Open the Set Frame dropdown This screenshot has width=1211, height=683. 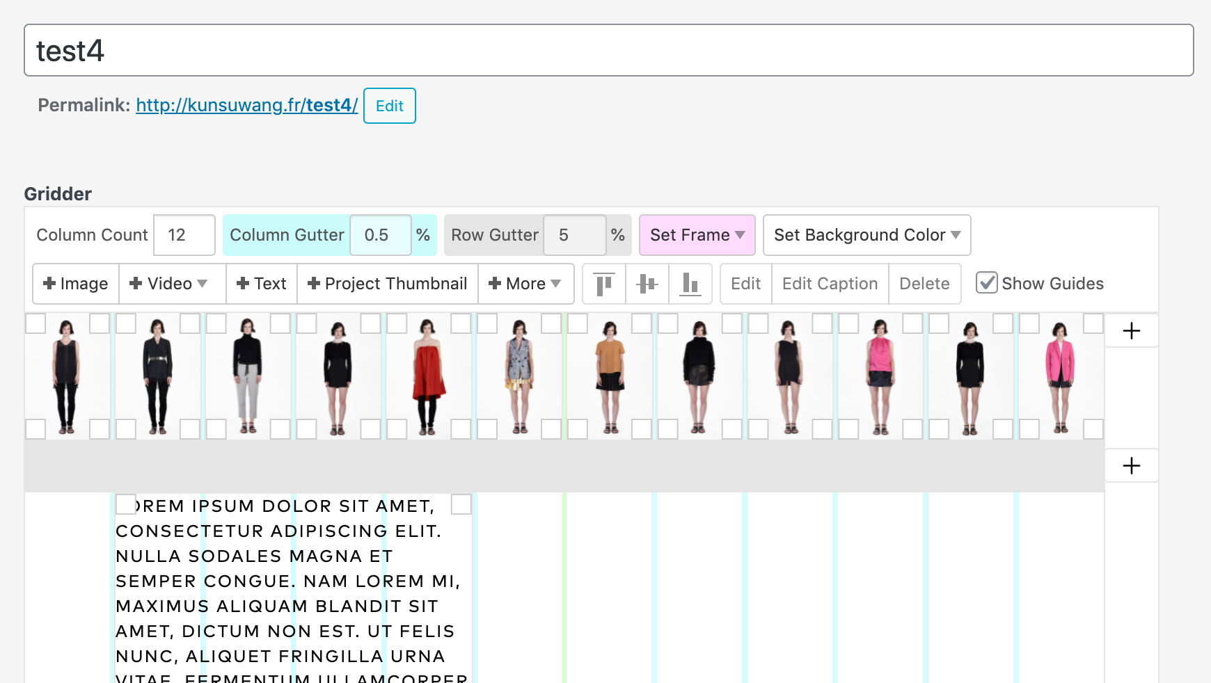tap(697, 235)
